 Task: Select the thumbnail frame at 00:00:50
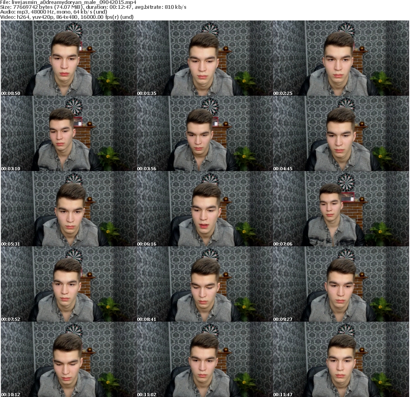(x=69, y=58)
